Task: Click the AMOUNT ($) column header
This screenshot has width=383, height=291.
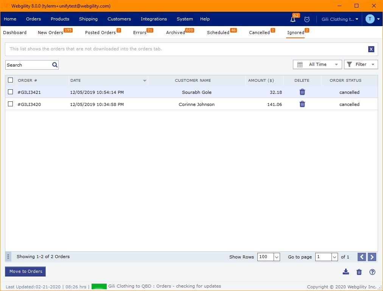Action: [x=261, y=80]
